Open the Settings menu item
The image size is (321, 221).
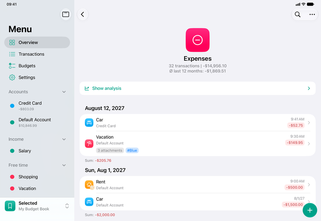(37, 77)
